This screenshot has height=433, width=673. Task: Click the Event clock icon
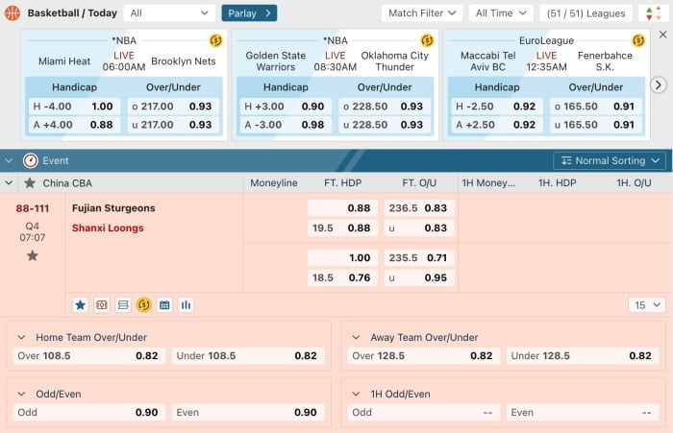31,160
